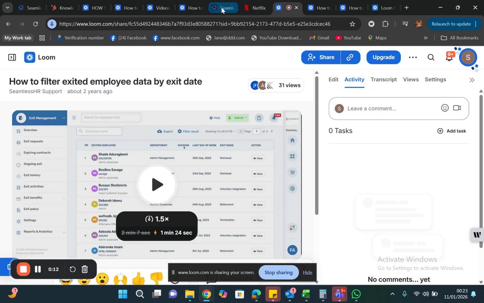Delete the recording using the trash icon
Viewport: 484px width, 303px height.
[85, 269]
